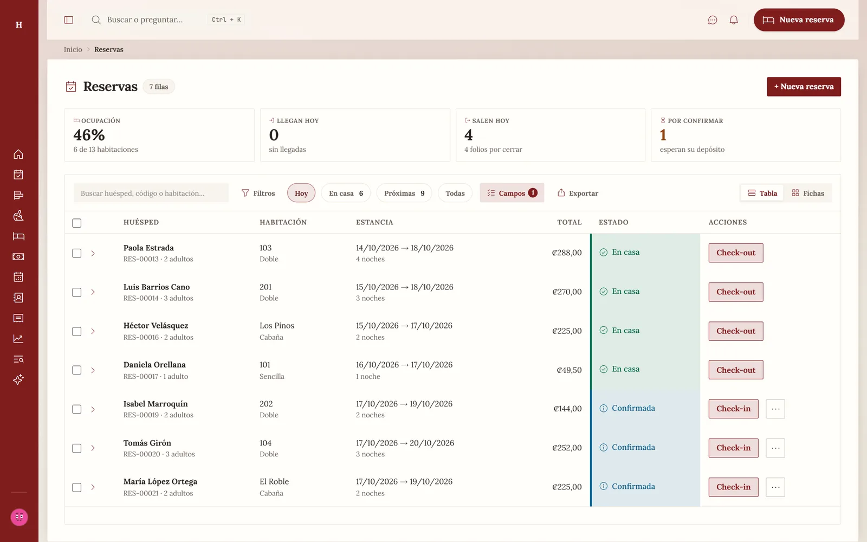Click the + Nueva reserva button
The image size is (867, 542).
pos(804,87)
